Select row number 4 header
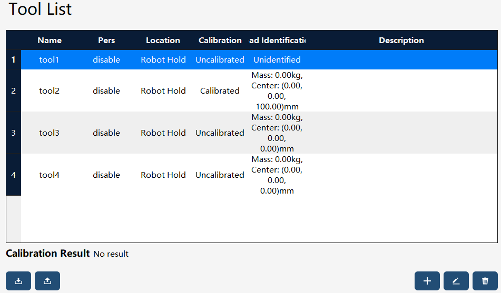Viewport: 501px width, 293px height. coord(13,175)
